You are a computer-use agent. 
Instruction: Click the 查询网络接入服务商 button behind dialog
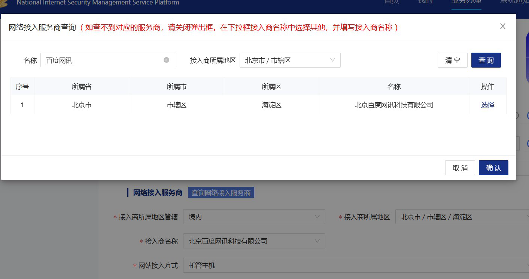click(x=221, y=193)
